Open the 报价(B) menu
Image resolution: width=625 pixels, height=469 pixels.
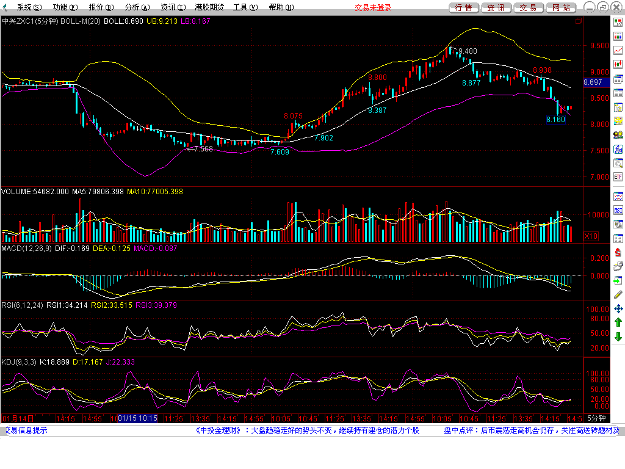[101, 7]
